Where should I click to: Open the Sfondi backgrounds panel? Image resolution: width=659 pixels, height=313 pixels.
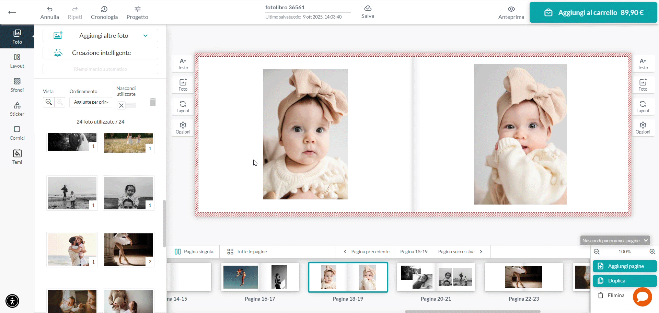[x=17, y=85]
